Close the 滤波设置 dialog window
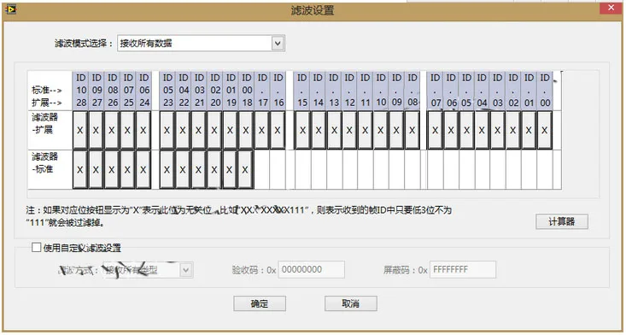 [x=611, y=8]
